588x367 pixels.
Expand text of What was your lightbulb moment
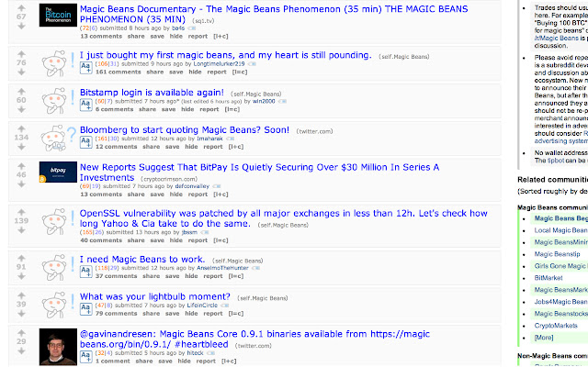pyautogui.click(x=85, y=308)
